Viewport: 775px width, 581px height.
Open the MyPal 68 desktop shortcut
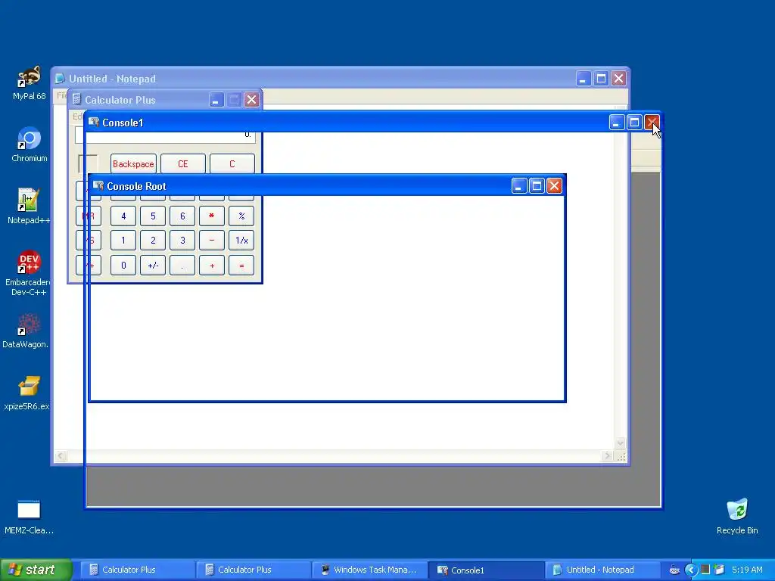(x=30, y=83)
